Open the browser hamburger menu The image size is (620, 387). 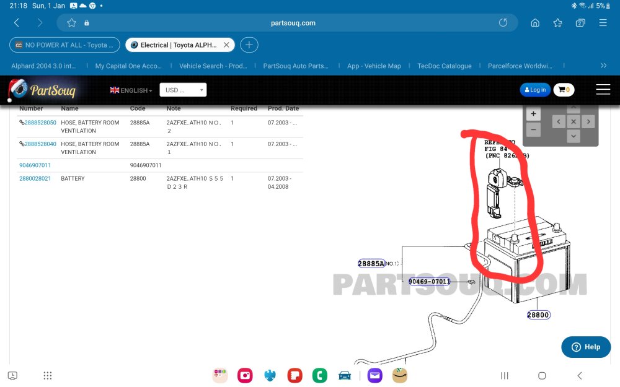[603, 23]
